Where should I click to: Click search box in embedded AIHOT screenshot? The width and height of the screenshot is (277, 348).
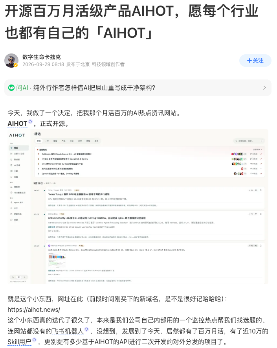249,141
